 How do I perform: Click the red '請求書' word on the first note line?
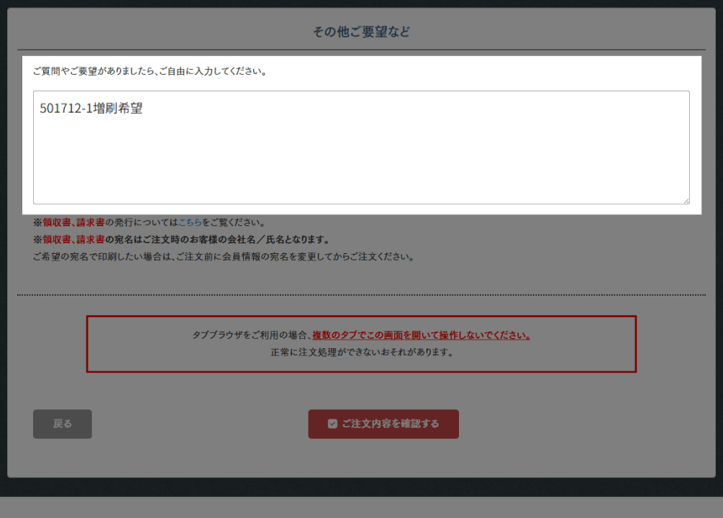[91, 222]
